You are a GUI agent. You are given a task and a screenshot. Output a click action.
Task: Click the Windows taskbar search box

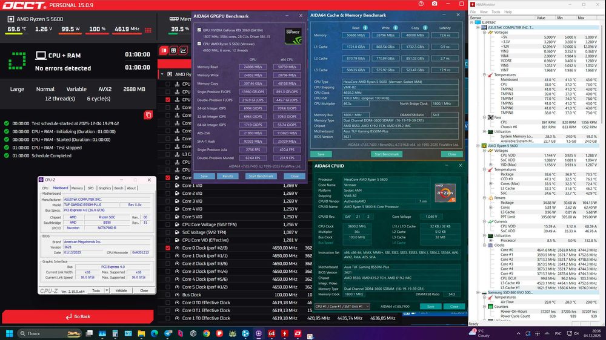[50, 333]
